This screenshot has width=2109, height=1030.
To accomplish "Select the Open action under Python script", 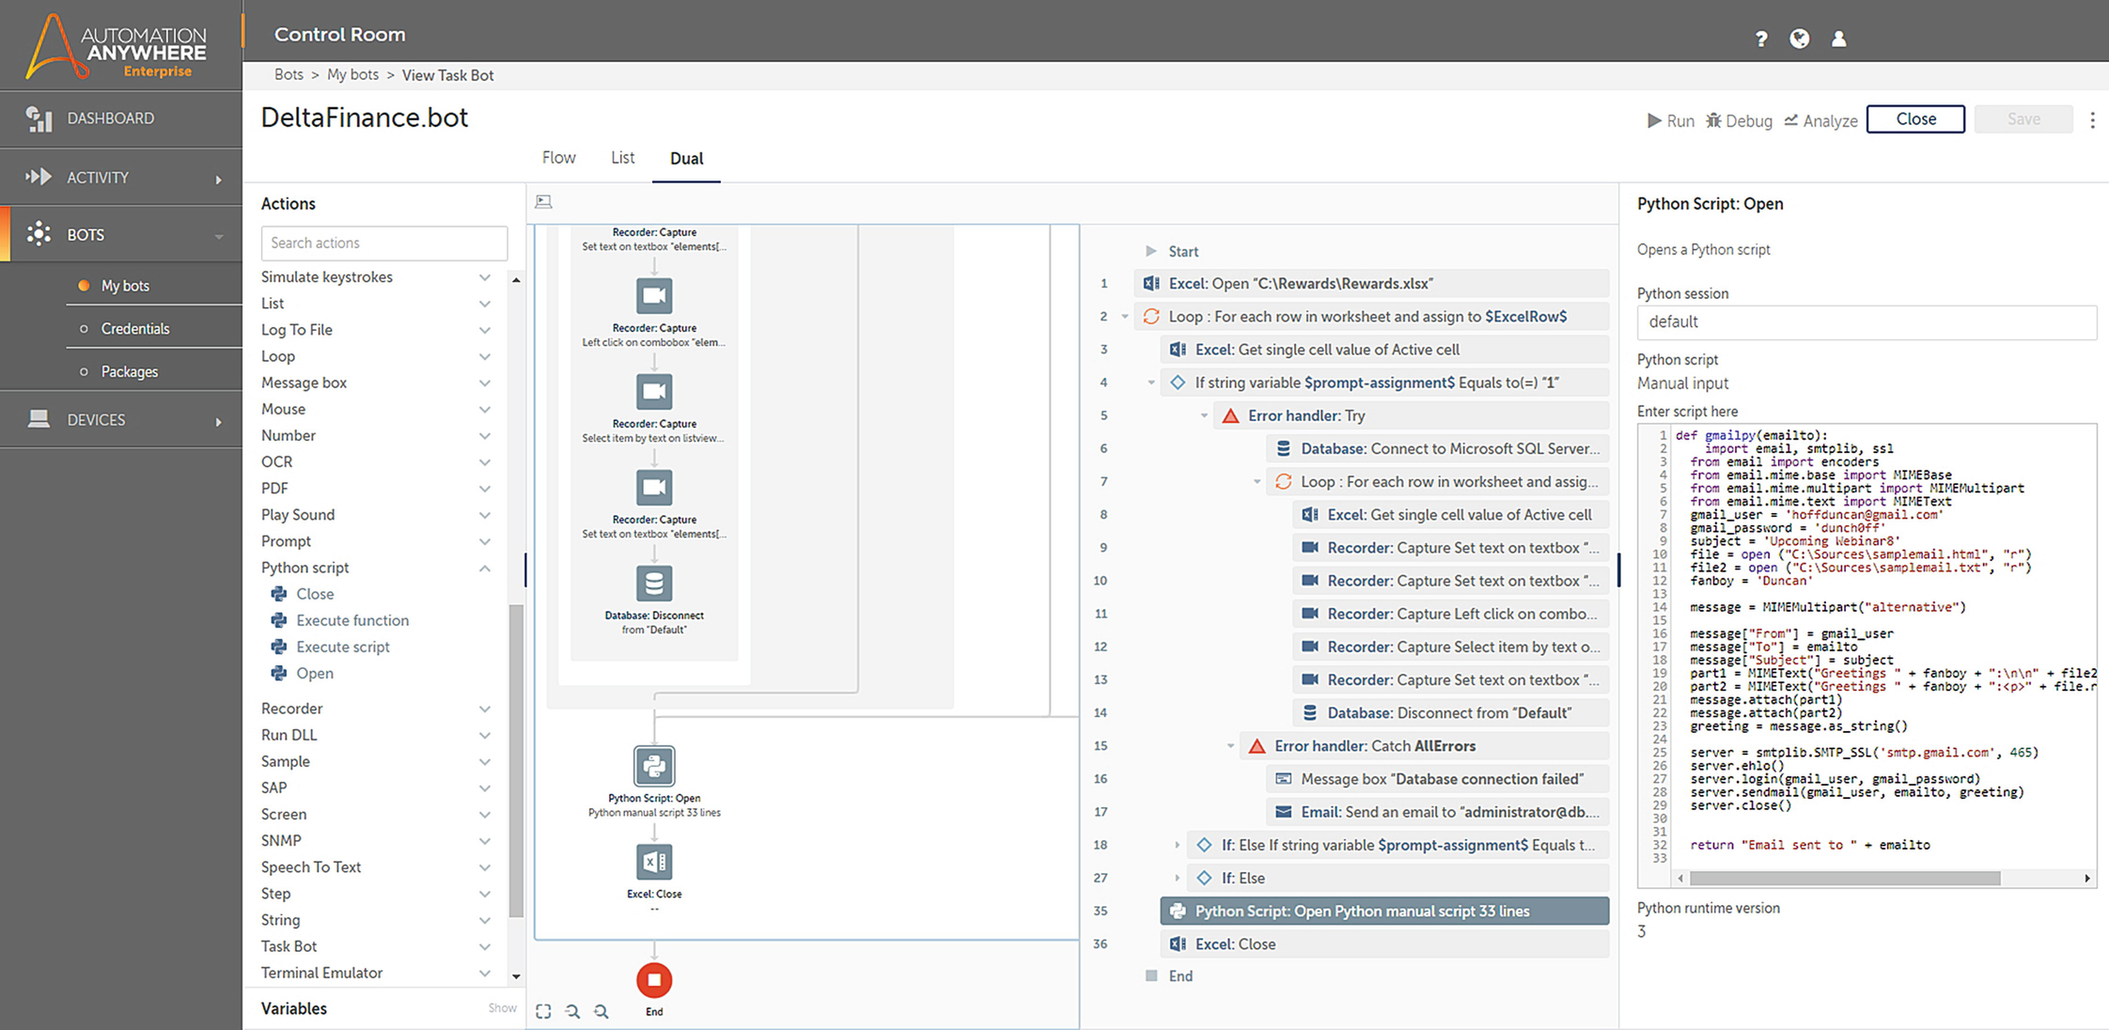I will (315, 674).
